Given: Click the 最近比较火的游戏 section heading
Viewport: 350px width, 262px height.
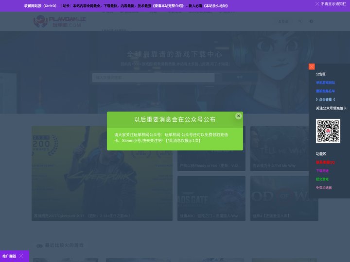Looking at the screenshot, I should coord(64,246).
